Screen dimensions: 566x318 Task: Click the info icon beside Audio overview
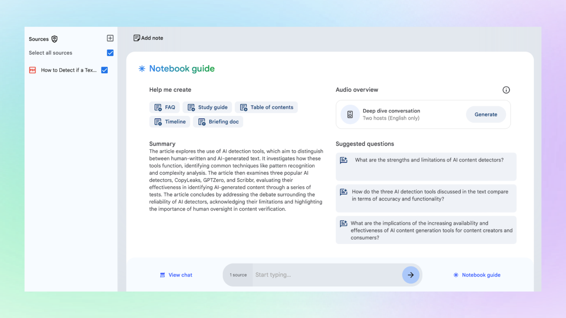(x=506, y=89)
